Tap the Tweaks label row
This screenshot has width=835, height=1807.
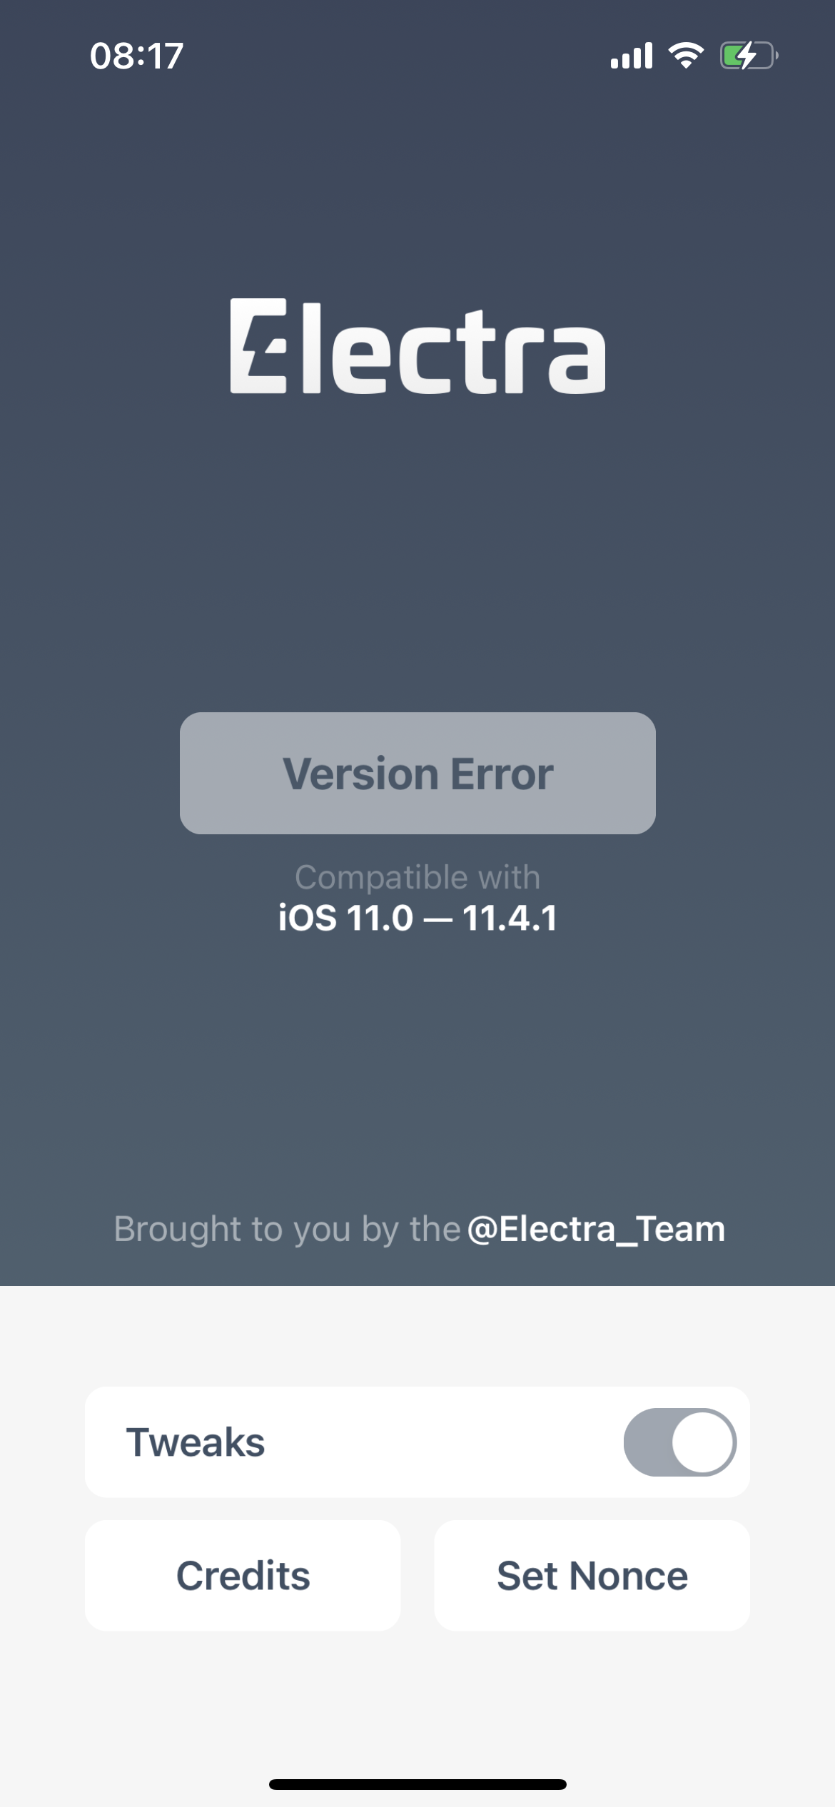417,1442
